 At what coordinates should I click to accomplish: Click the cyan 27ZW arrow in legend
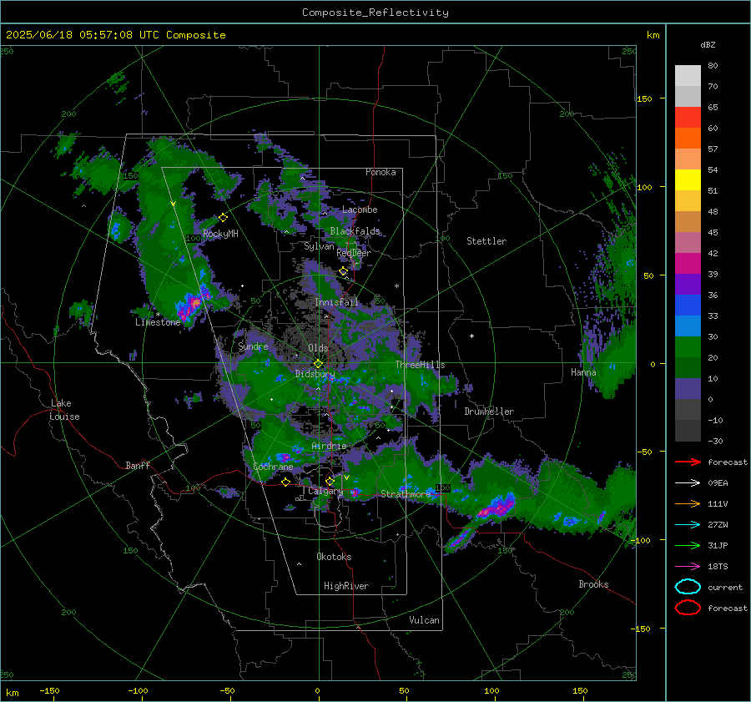point(688,524)
